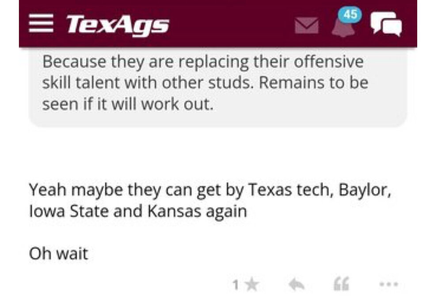
Task: Click the "Oh wait" text line
Action: click(x=58, y=254)
